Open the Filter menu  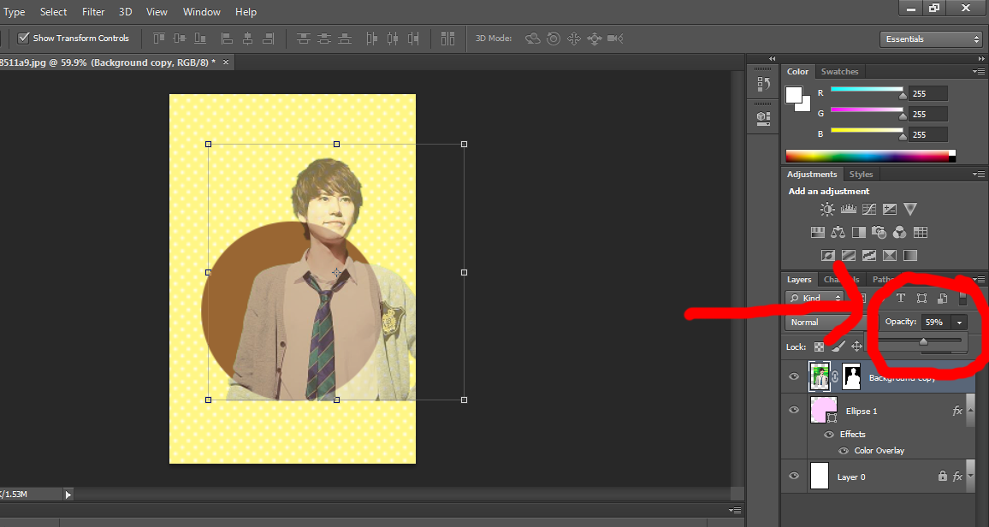pos(93,12)
